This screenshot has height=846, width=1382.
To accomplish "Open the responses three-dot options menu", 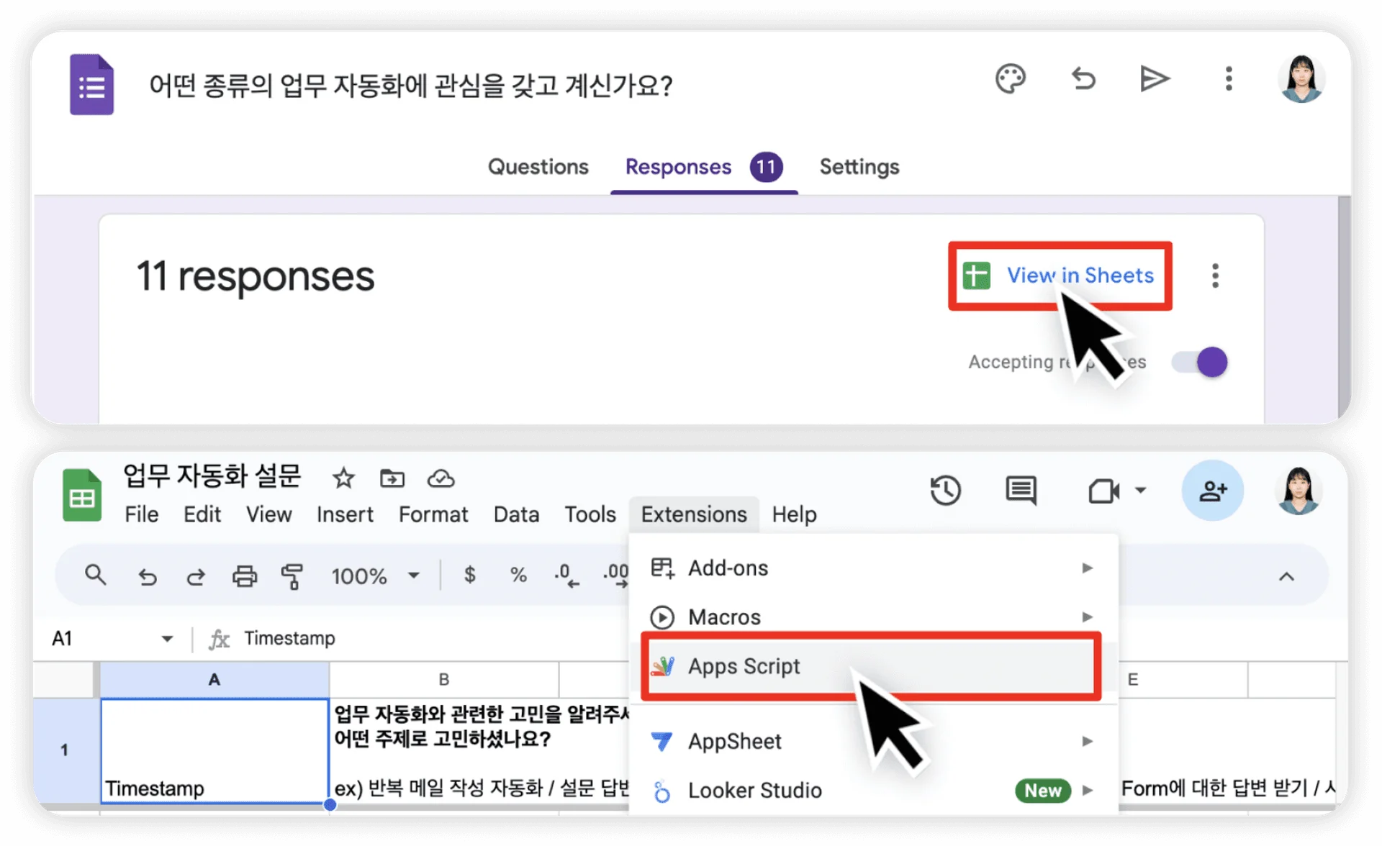I will coord(1215,276).
